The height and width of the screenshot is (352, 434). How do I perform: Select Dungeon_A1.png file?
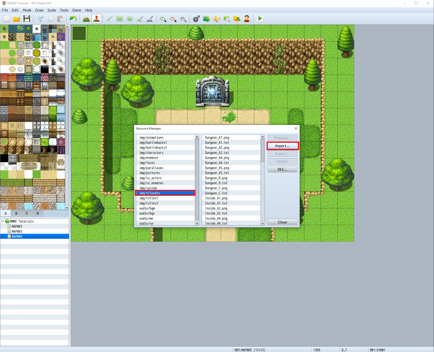point(231,138)
